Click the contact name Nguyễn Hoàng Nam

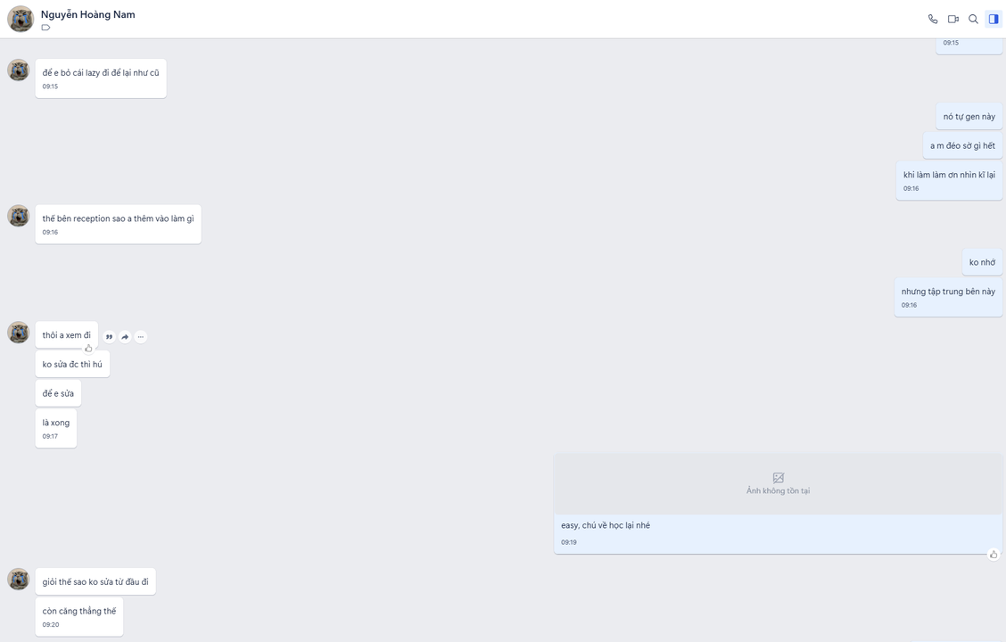click(x=87, y=14)
